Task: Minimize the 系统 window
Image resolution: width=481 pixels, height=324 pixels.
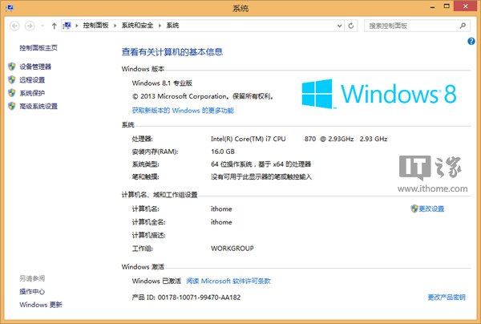Action: click(433, 6)
